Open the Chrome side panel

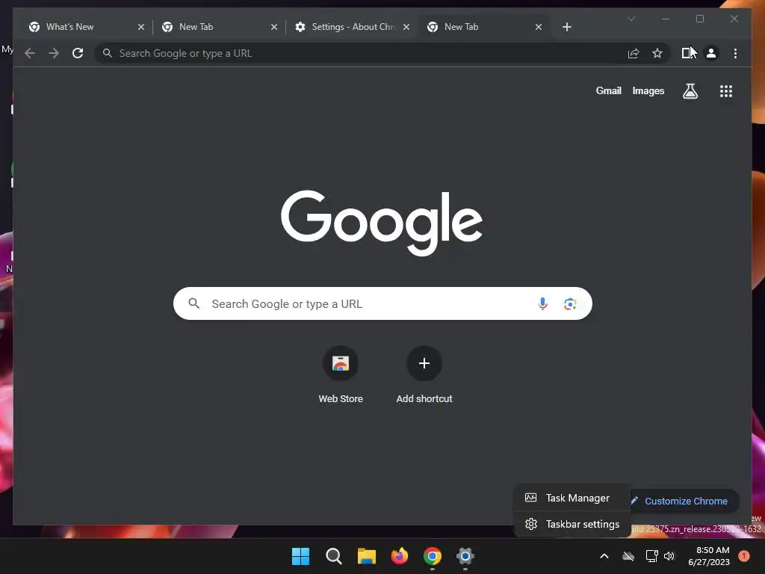(x=687, y=53)
